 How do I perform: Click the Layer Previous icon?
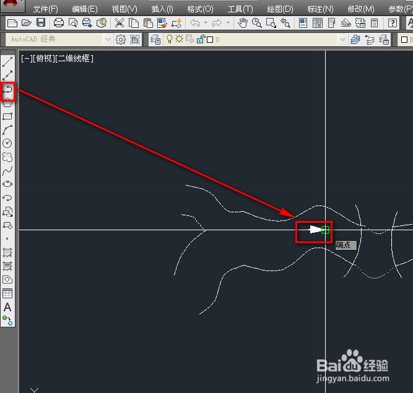coord(370,40)
